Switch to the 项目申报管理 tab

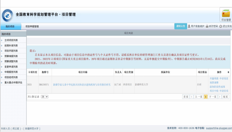(32, 27)
